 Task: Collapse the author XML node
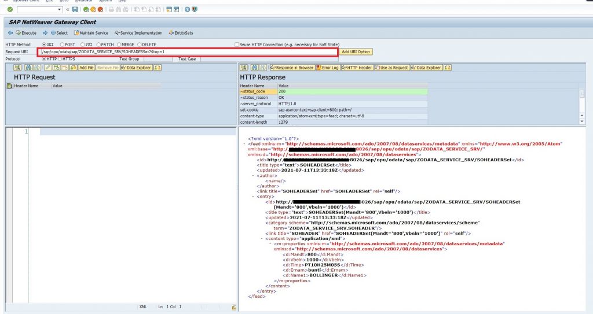click(253, 176)
